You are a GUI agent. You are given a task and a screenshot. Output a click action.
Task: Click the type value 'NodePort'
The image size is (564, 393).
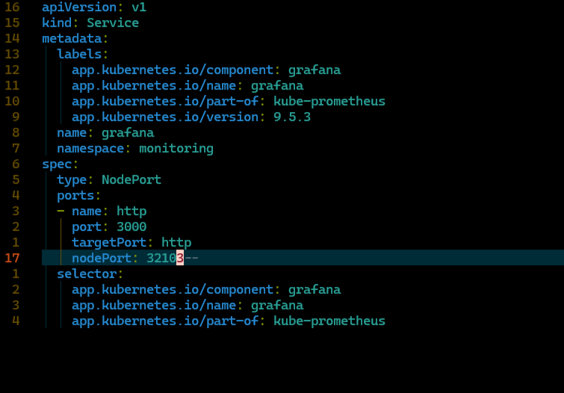(131, 179)
